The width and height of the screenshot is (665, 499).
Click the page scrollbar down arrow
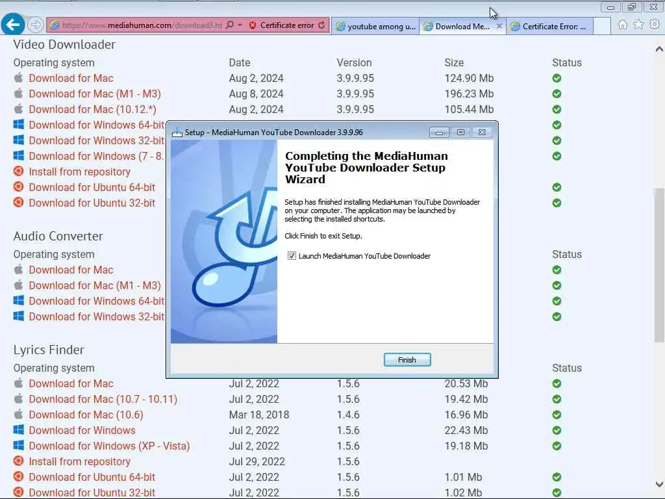click(x=659, y=484)
